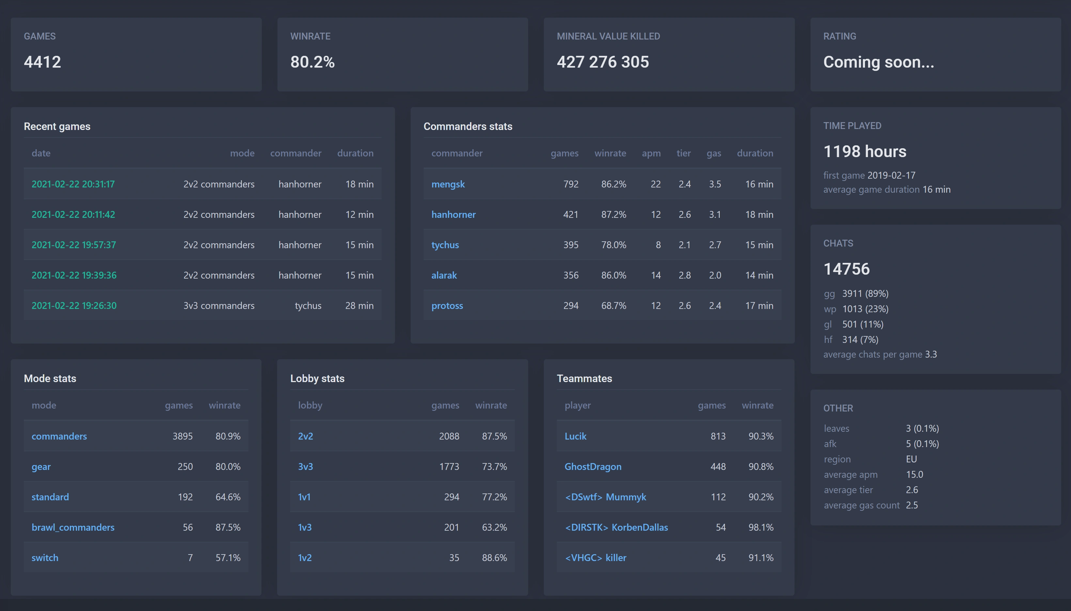
Task: Open <DIRSTK> KorbenDallas teammate link
Action: [x=616, y=527]
